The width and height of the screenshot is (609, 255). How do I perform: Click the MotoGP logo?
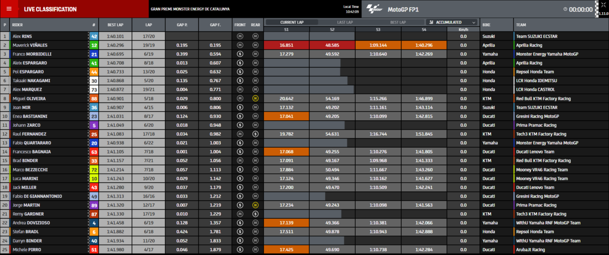click(374, 9)
